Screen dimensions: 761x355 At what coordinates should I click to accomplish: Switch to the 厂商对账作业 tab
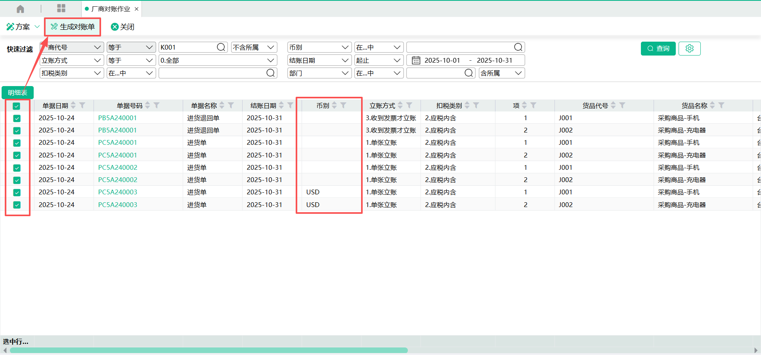110,9
